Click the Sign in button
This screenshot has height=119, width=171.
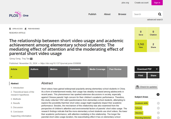point(157,3)
